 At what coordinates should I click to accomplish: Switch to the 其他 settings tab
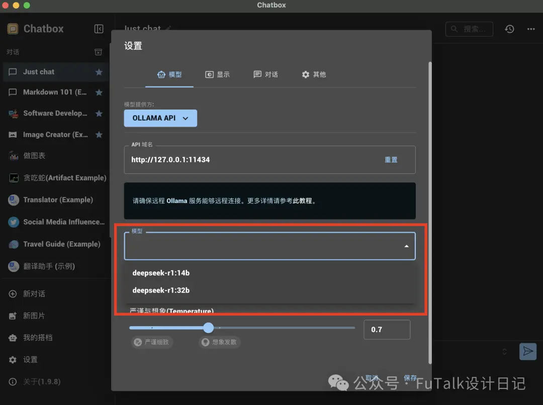(x=314, y=74)
